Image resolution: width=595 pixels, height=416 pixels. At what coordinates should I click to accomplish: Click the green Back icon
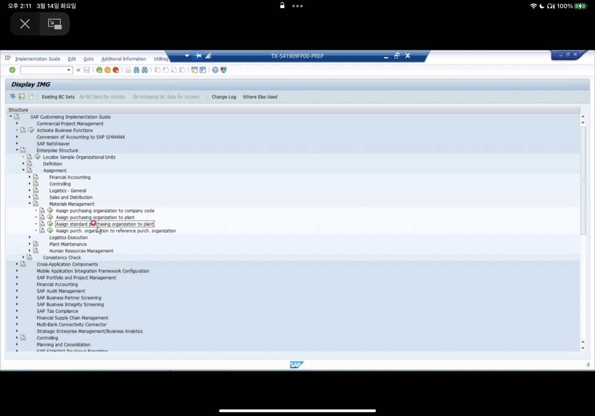tap(99, 70)
